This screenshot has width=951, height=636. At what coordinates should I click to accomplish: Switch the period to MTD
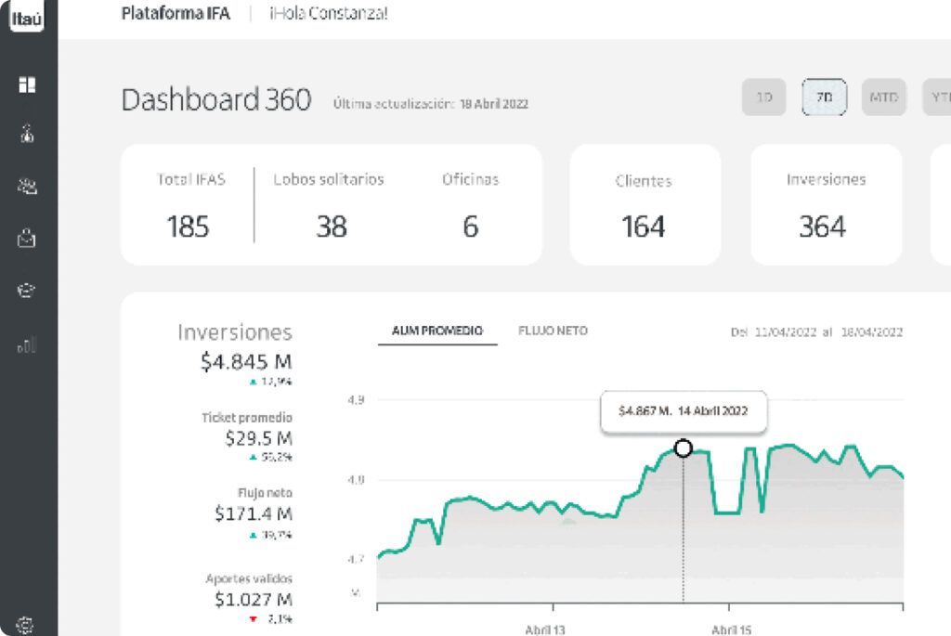883,97
